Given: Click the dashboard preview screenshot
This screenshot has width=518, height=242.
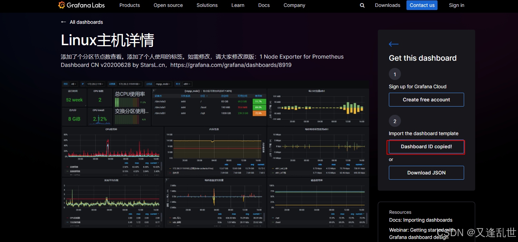Looking at the screenshot, I should pyautogui.click(x=215, y=154).
